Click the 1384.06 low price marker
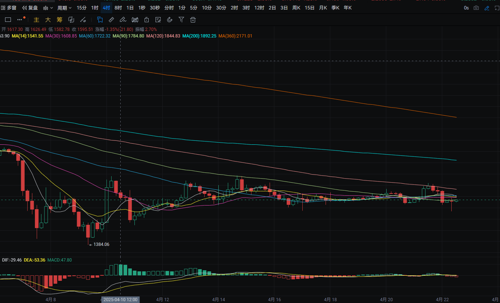 tap(101, 244)
